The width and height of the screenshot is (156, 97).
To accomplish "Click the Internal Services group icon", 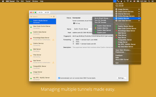I will (x=116, y=14).
